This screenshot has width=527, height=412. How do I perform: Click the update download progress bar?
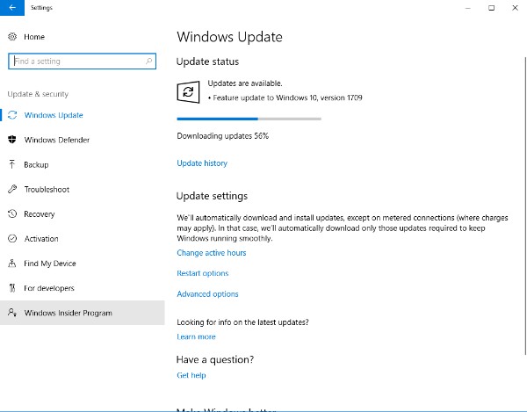pyautogui.click(x=249, y=119)
